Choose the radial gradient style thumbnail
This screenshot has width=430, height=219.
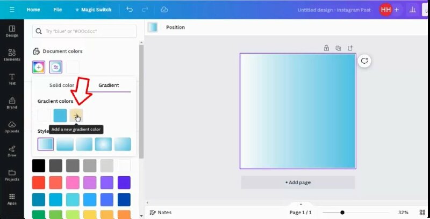point(103,144)
